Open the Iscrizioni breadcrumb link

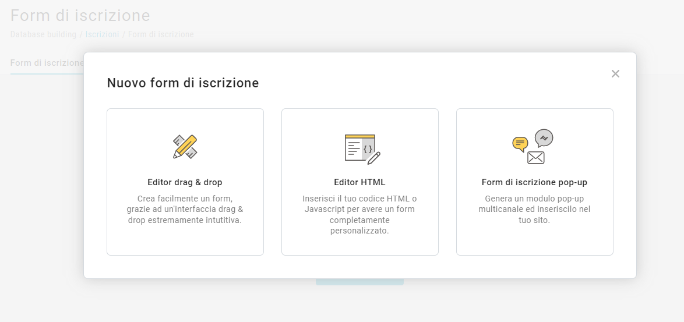point(102,34)
